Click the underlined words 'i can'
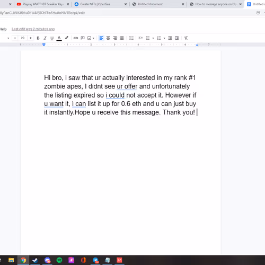The image size is (265, 265). point(79,104)
